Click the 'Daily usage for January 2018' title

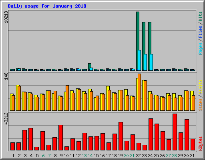pos(47,6)
